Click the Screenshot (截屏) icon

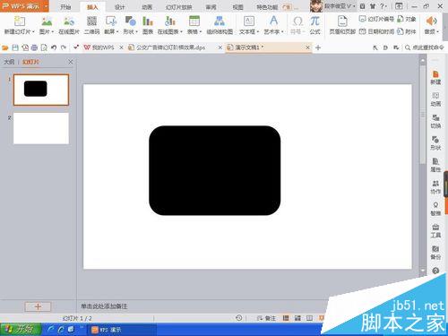pos(111,22)
